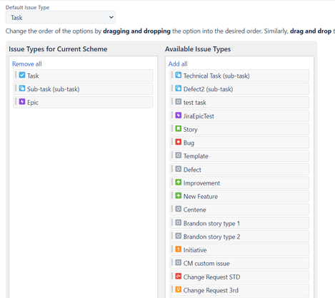This screenshot has width=335, height=298.
Task: Grab the drag handle of the Bug row
Action: pos(172,142)
